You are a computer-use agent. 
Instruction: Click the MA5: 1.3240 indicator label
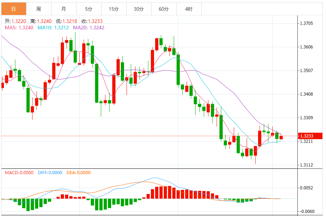(19, 28)
